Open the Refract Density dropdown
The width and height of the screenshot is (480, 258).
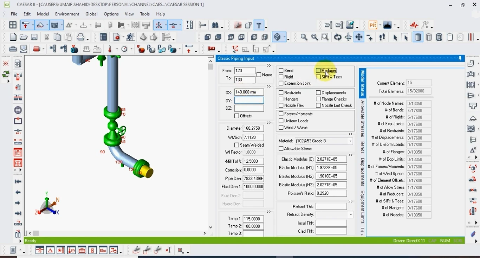pyautogui.click(x=350, y=214)
